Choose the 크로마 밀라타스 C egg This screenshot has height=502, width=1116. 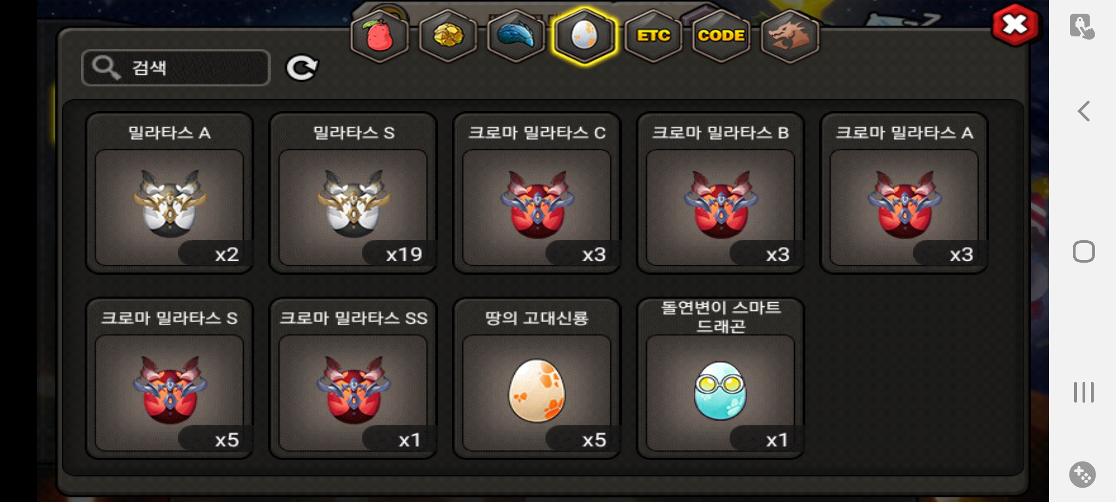point(537,193)
